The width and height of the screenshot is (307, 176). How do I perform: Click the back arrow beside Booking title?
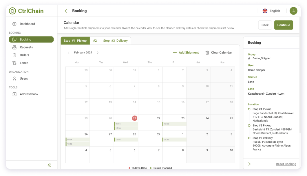pyautogui.click(x=67, y=11)
